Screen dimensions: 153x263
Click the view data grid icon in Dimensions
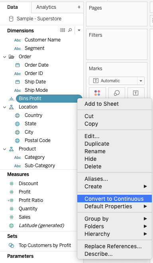pos(63,30)
